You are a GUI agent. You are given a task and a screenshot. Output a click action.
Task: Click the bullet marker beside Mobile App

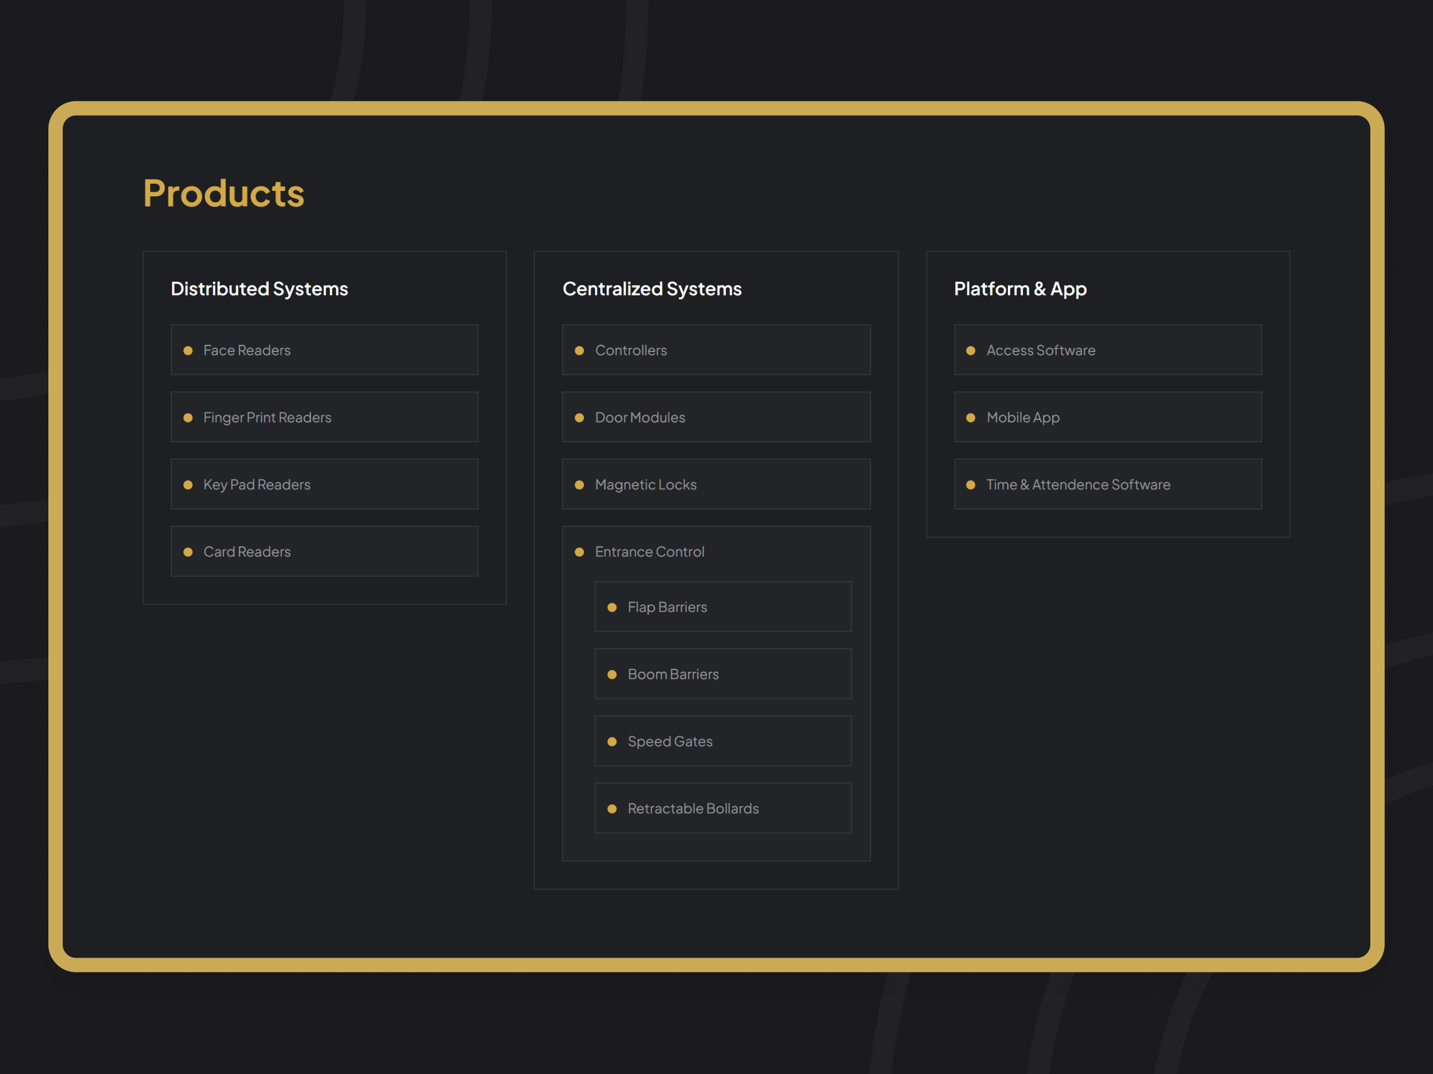pos(970,418)
